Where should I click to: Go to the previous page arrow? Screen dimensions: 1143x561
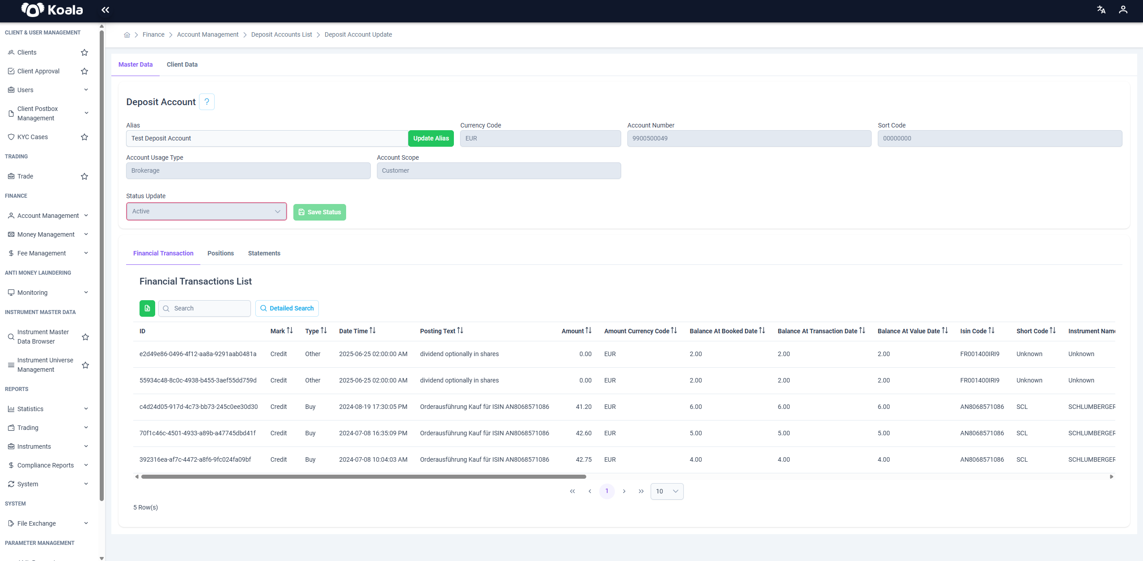click(590, 491)
